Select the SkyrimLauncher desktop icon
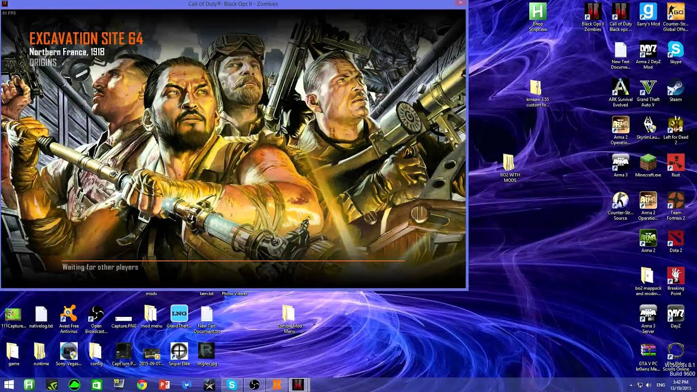The height and width of the screenshot is (392, 697). 648,128
